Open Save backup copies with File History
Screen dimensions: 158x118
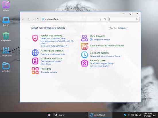57,42
